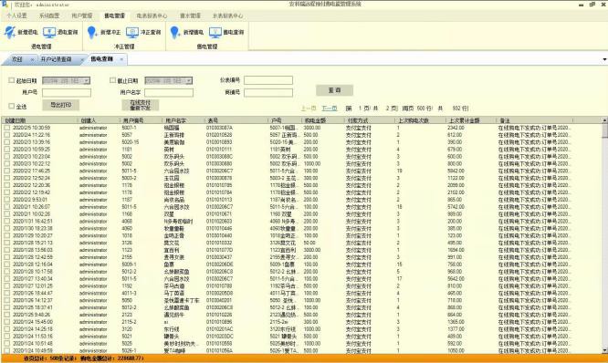Image resolution: width=608 pixels, height=363 pixels.
Task: Click into 房间号 input field
Action: tap(268, 93)
